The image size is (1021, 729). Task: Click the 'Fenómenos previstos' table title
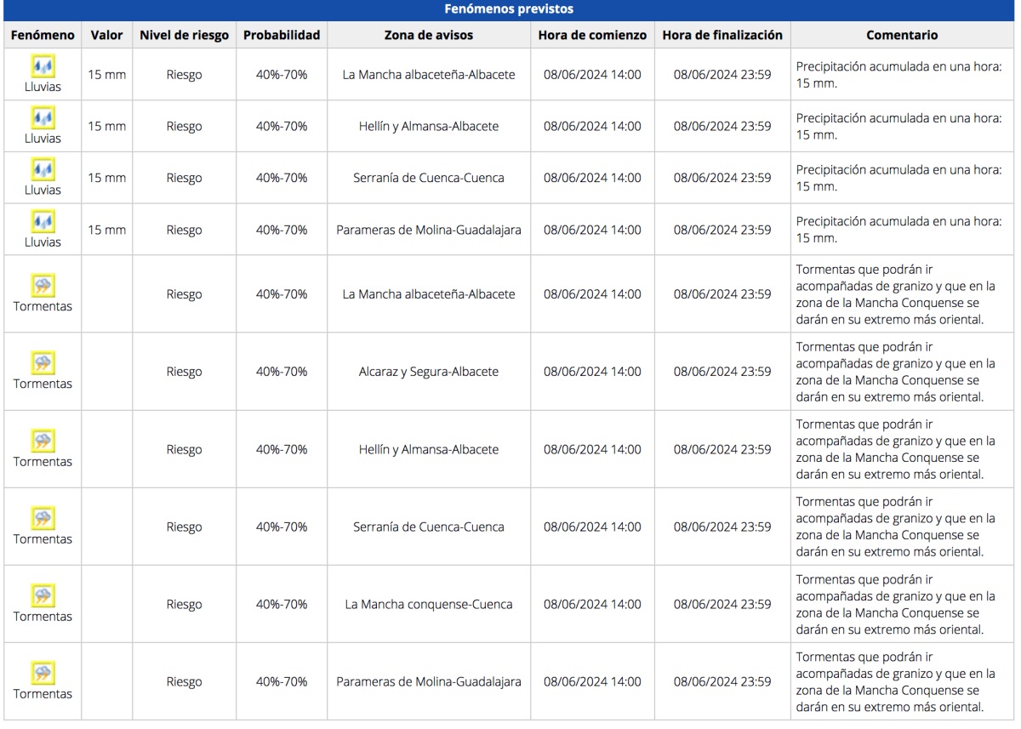click(x=509, y=9)
